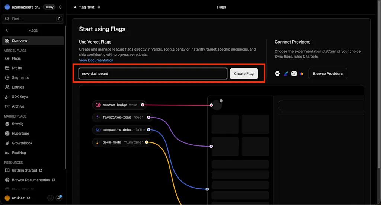Image resolution: width=381 pixels, height=205 pixels.
Task: Click the Browse Documentation globe icon
Action: pos(7,180)
